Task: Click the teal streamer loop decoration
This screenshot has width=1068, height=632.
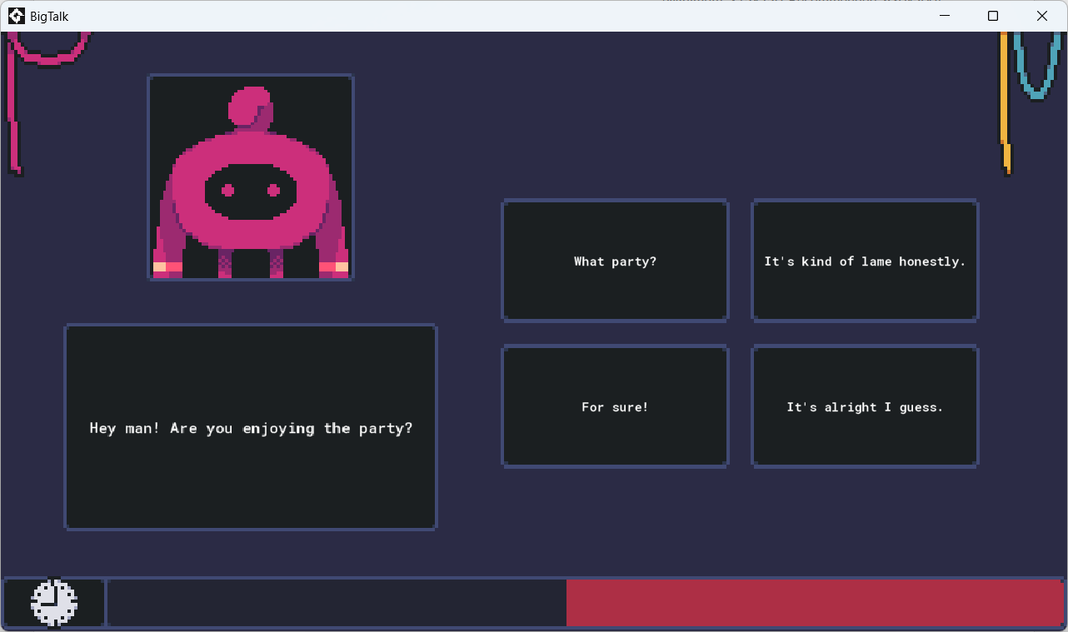Action: [x=1038, y=65]
